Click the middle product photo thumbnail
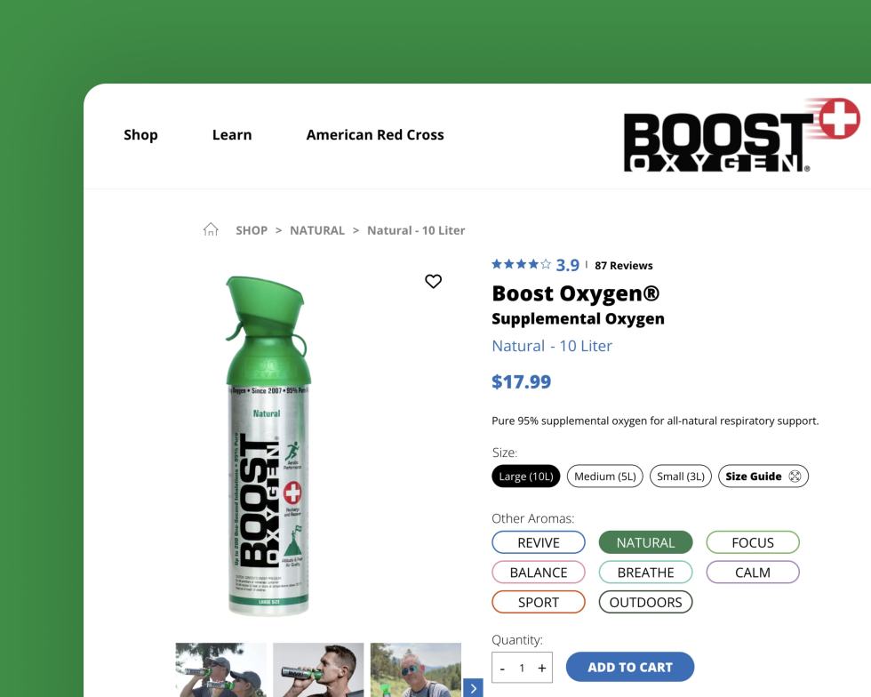 (318, 671)
